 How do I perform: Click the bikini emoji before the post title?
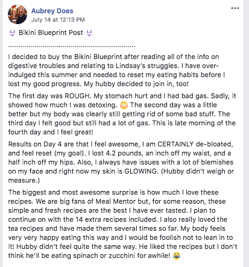[12, 33]
